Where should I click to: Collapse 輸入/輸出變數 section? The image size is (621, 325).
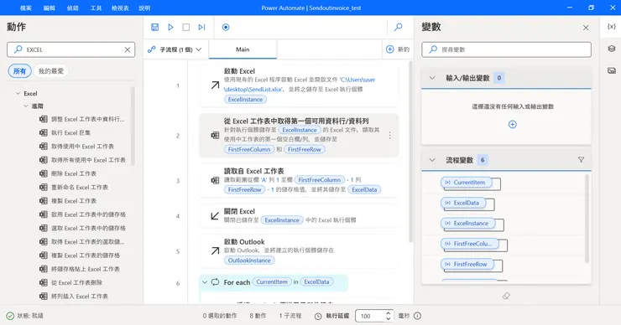click(x=432, y=78)
